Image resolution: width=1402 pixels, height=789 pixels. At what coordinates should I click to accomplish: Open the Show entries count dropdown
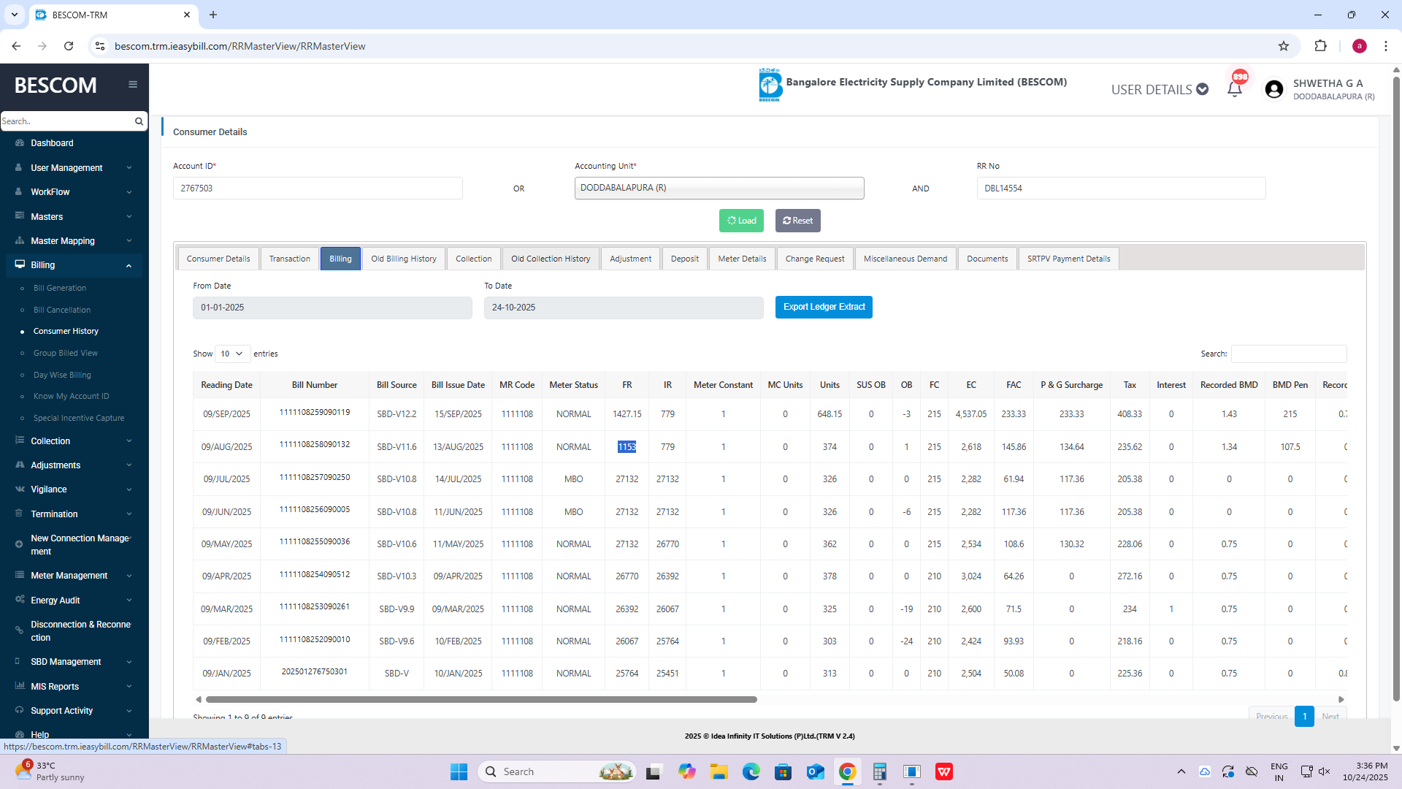[232, 354]
